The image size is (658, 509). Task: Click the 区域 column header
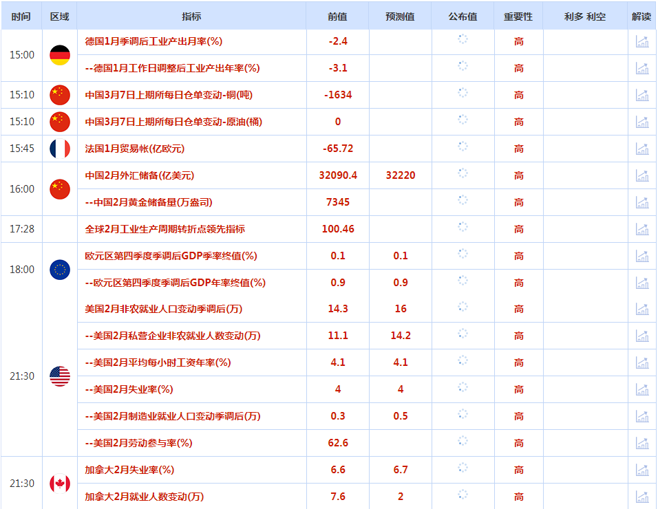(60, 17)
